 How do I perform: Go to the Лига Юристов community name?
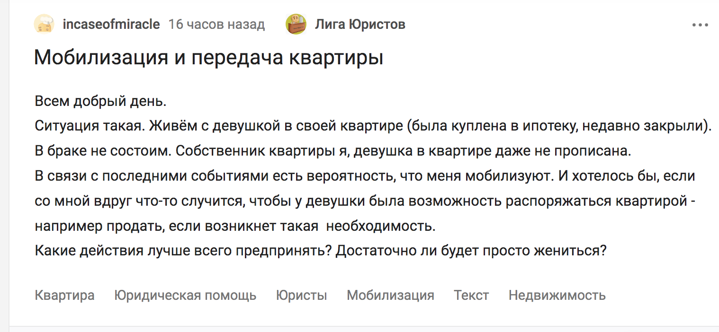[360, 24]
